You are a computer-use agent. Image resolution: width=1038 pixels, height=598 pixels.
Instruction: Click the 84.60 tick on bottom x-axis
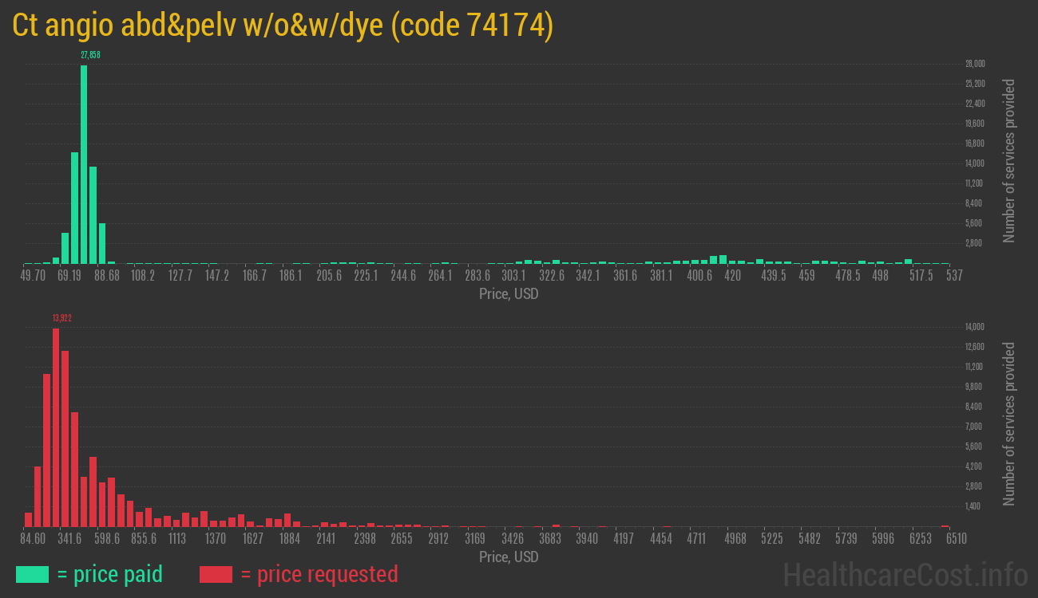point(33,539)
